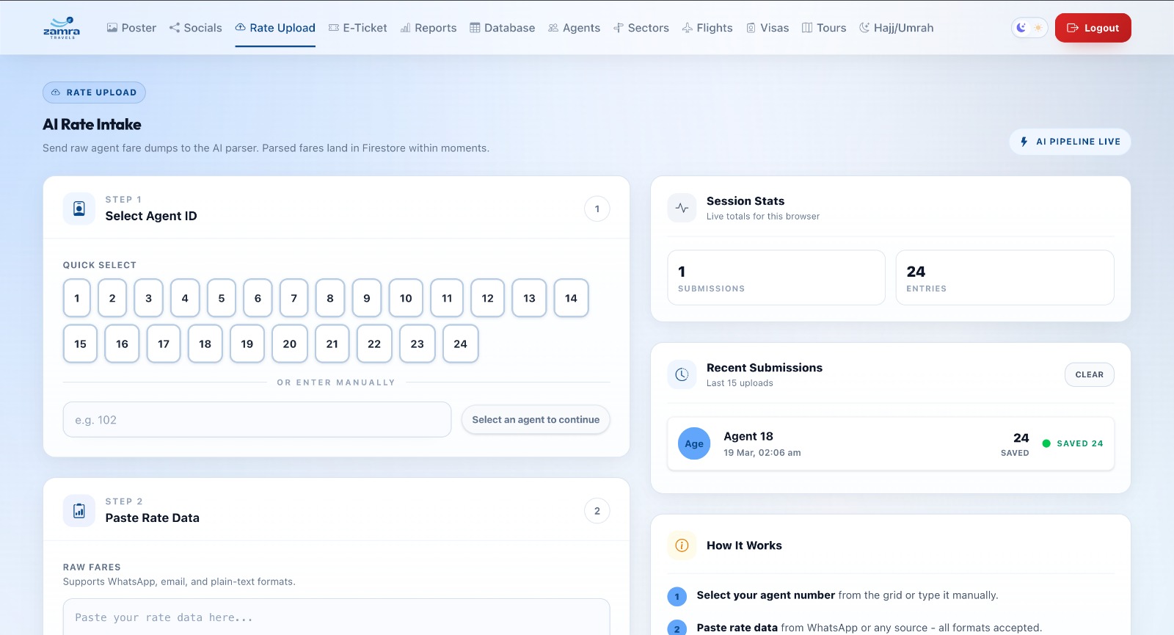1174x635 pixels.
Task: Choose agent 19 button
Action: pyautogui.click(x=247, y=344)
